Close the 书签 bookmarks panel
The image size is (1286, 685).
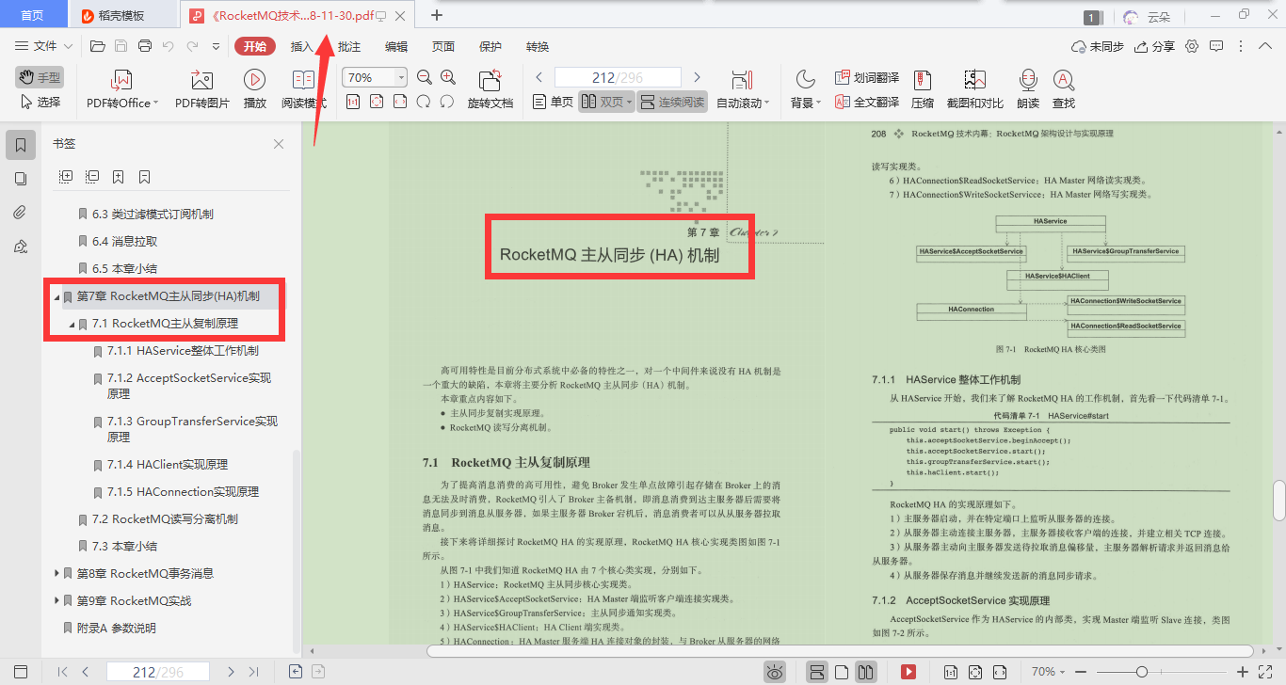pos(279,144)
